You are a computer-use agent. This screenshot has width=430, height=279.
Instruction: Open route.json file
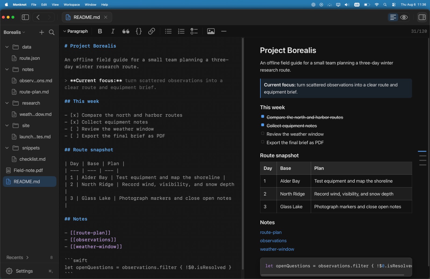click(30, 58)
